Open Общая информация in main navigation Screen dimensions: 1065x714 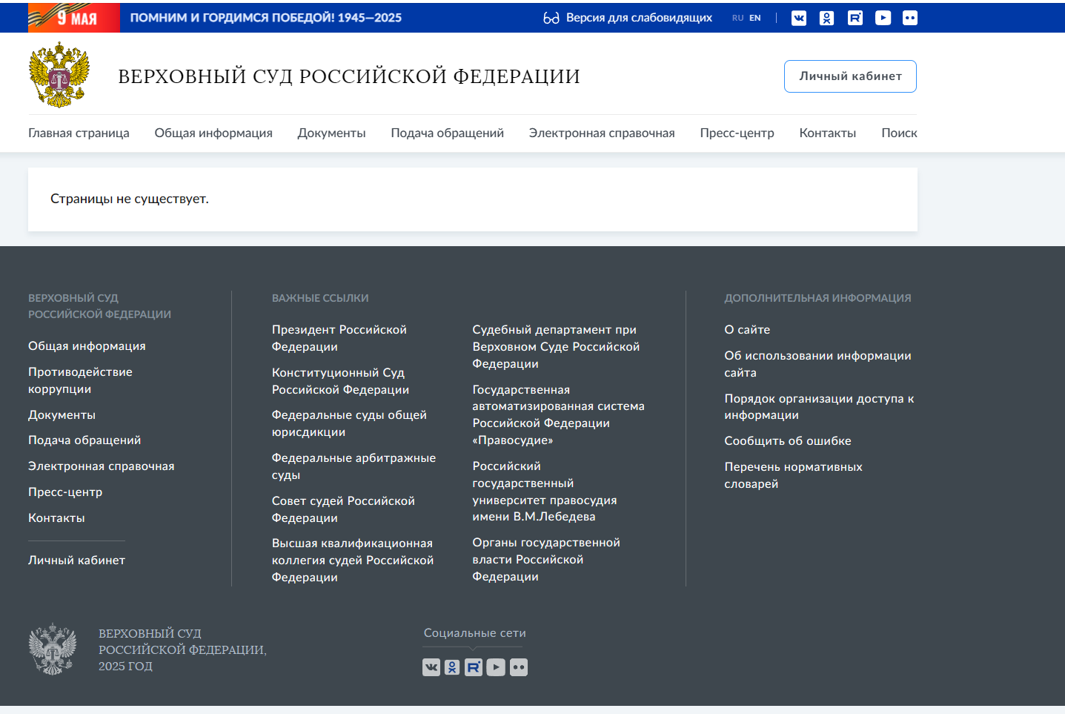pos(213,133)
